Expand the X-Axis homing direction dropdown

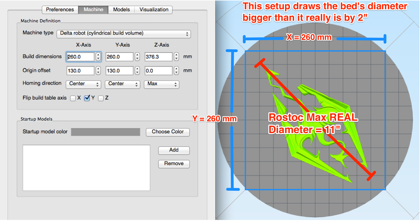pyautogui.click(x=83, y=84)
